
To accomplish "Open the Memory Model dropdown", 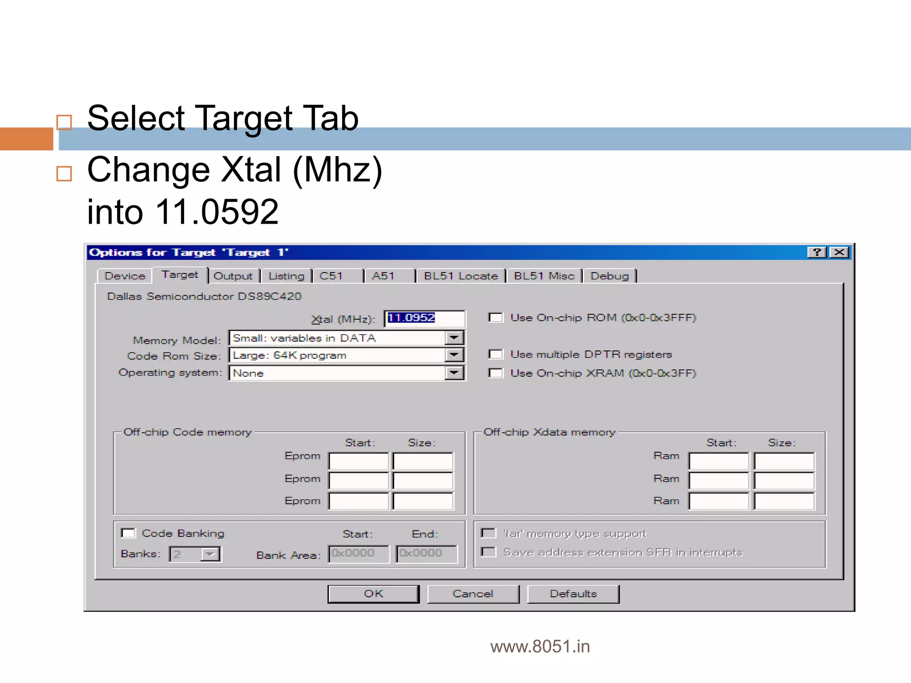I will [454, 338].
